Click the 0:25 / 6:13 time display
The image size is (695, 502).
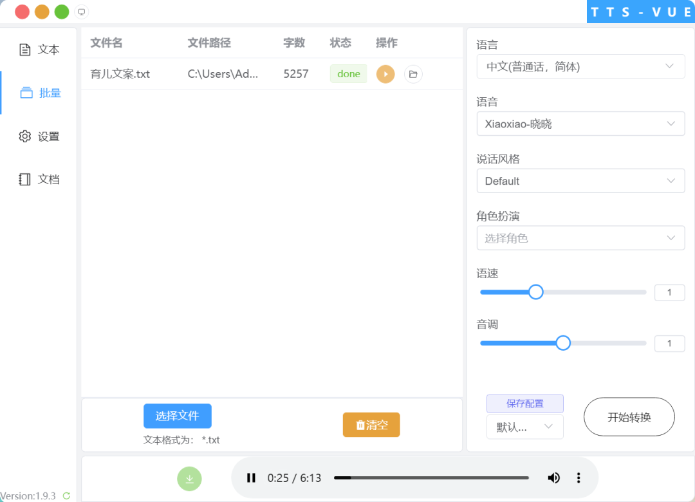point(294,478)
